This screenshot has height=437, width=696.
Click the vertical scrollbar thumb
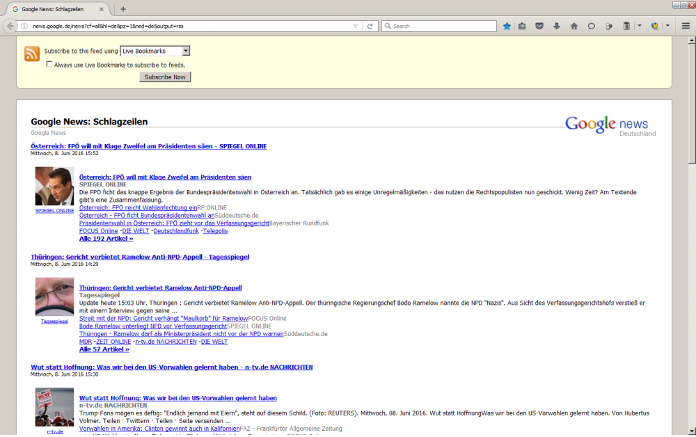coord(692,104)
